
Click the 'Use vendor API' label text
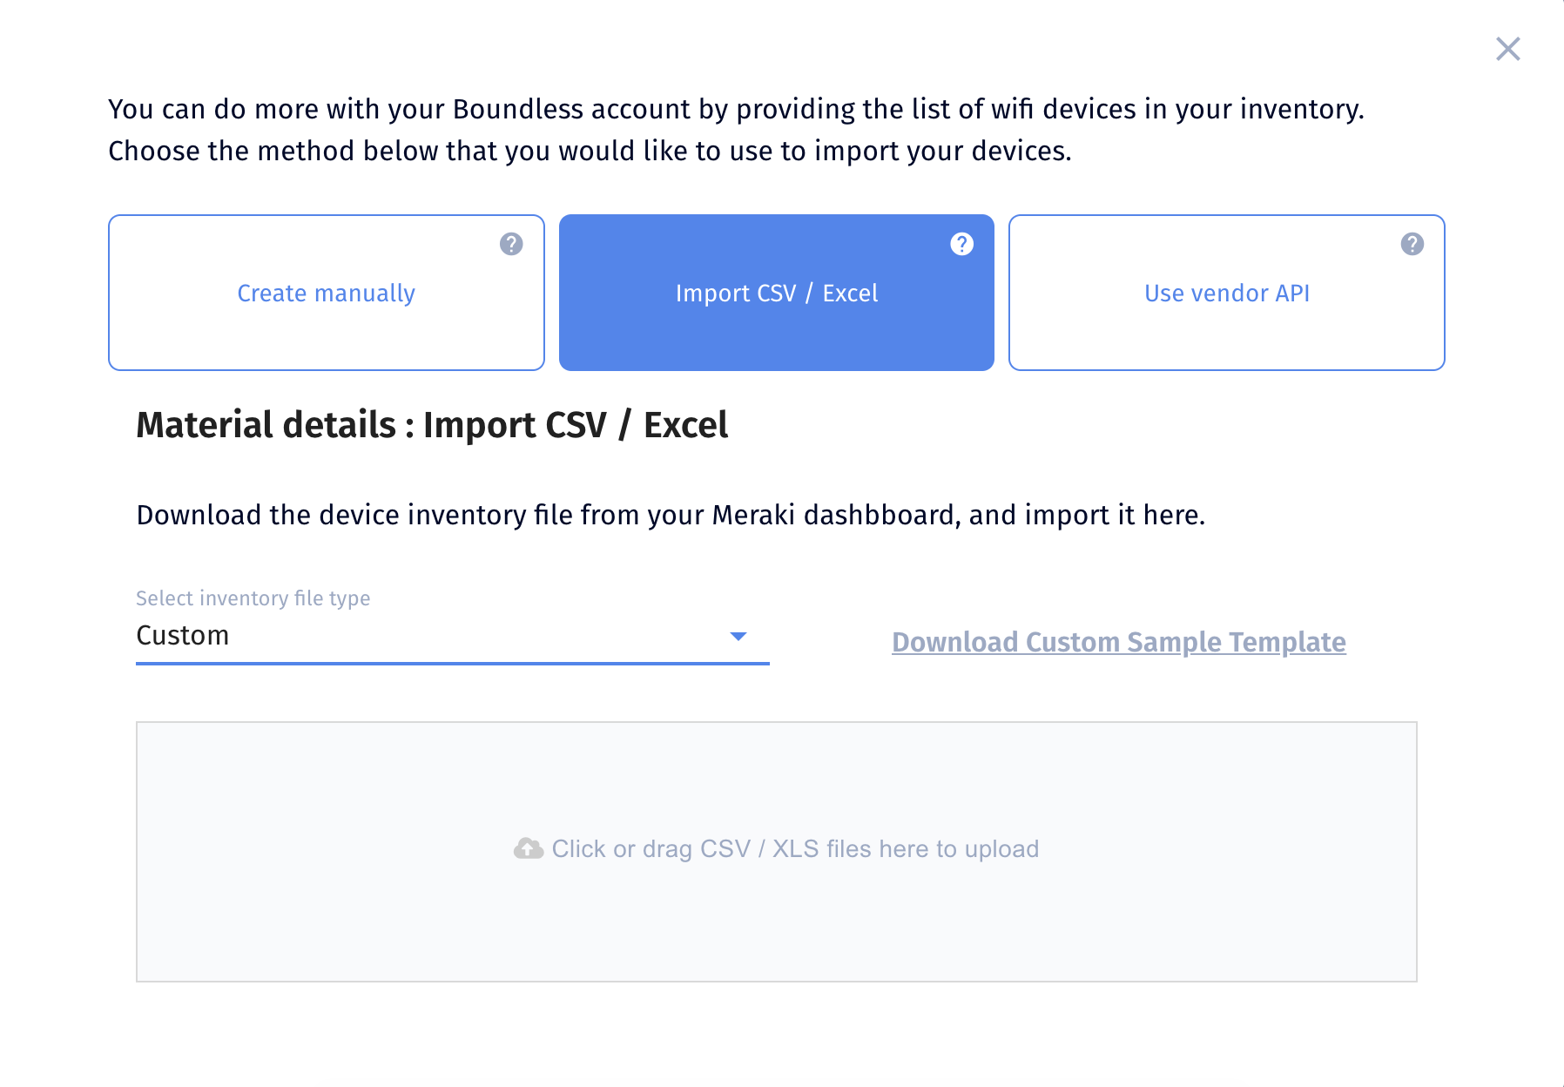pos(1227,294)
